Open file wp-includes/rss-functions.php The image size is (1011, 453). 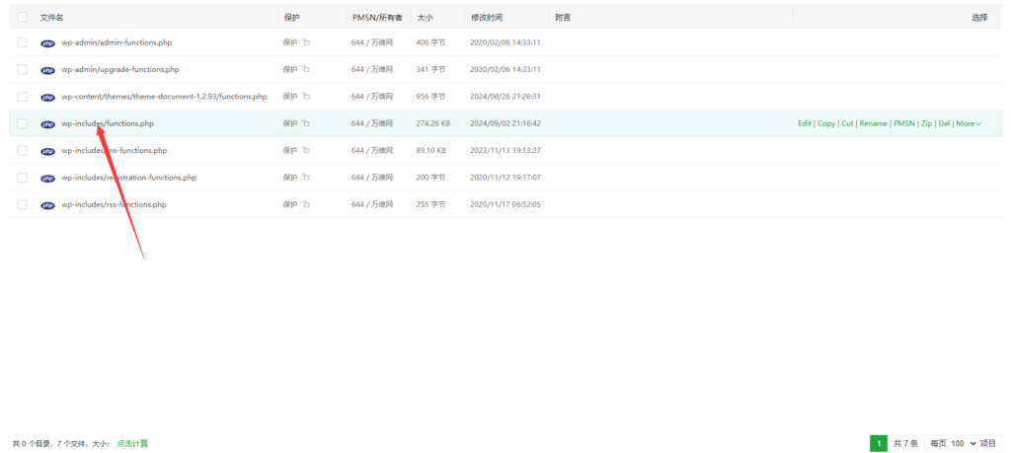click(x=115, y=205)
